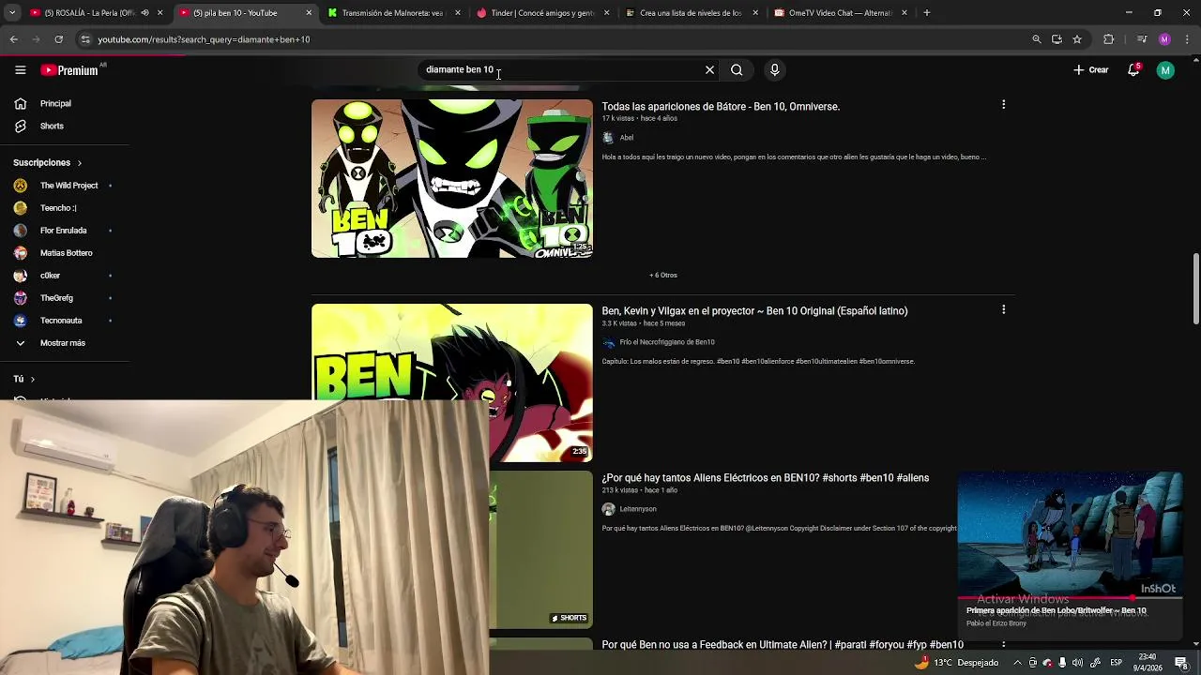Open the zoom magnifier icon in address bar
The width and height of the screenshot is (1201, 675).
1036,39
